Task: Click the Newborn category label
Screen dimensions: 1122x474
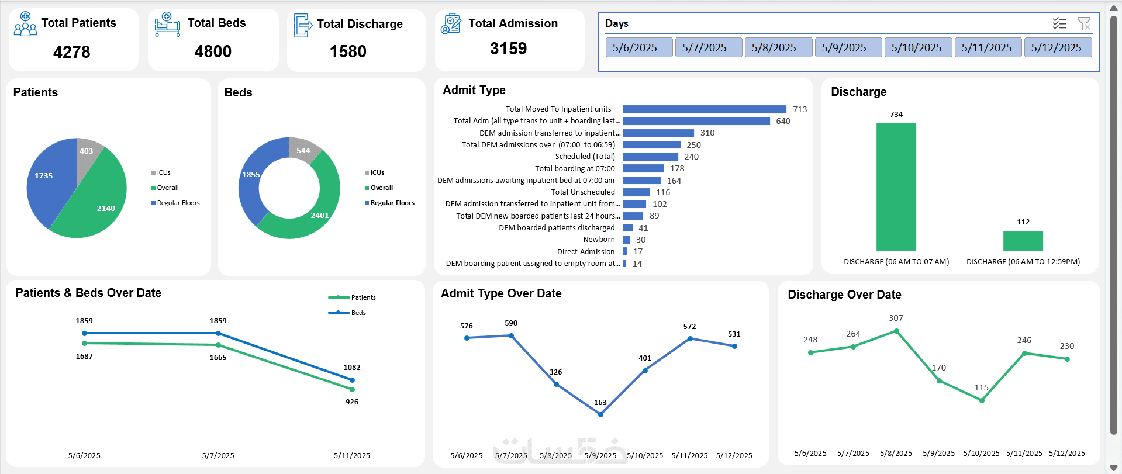Action: [x=599, y=239]
